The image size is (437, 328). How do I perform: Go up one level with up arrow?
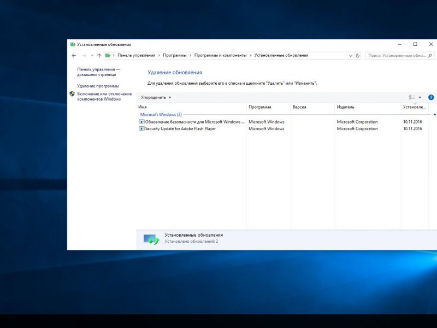pyautogui.click(x=99, y=56)
